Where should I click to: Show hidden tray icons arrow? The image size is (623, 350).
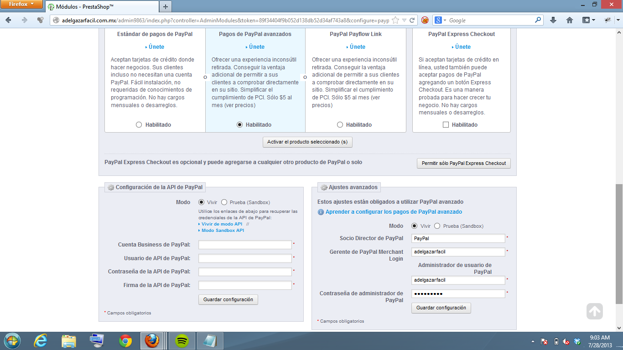533,341
